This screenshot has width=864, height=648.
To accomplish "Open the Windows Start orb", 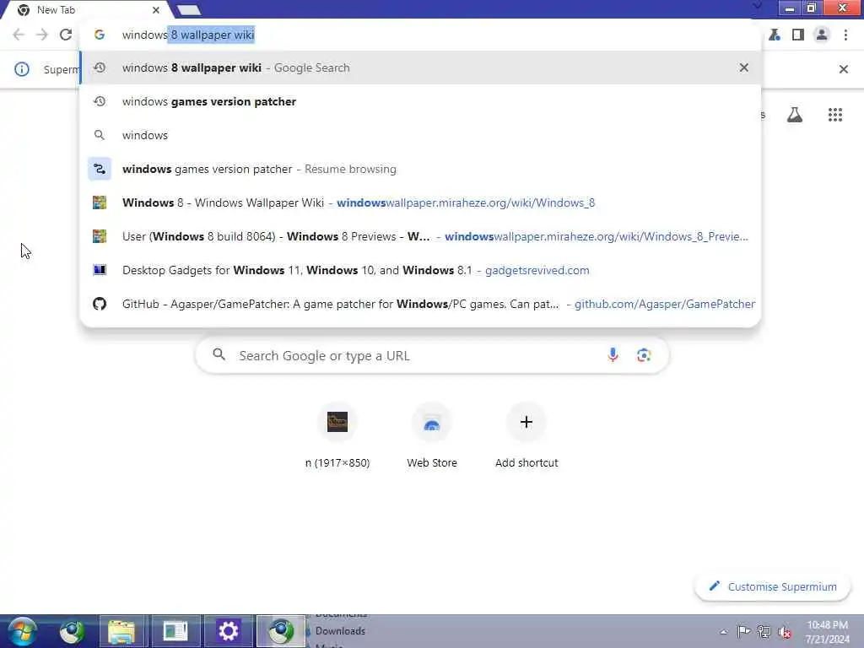I will click(x=23, y=631).
